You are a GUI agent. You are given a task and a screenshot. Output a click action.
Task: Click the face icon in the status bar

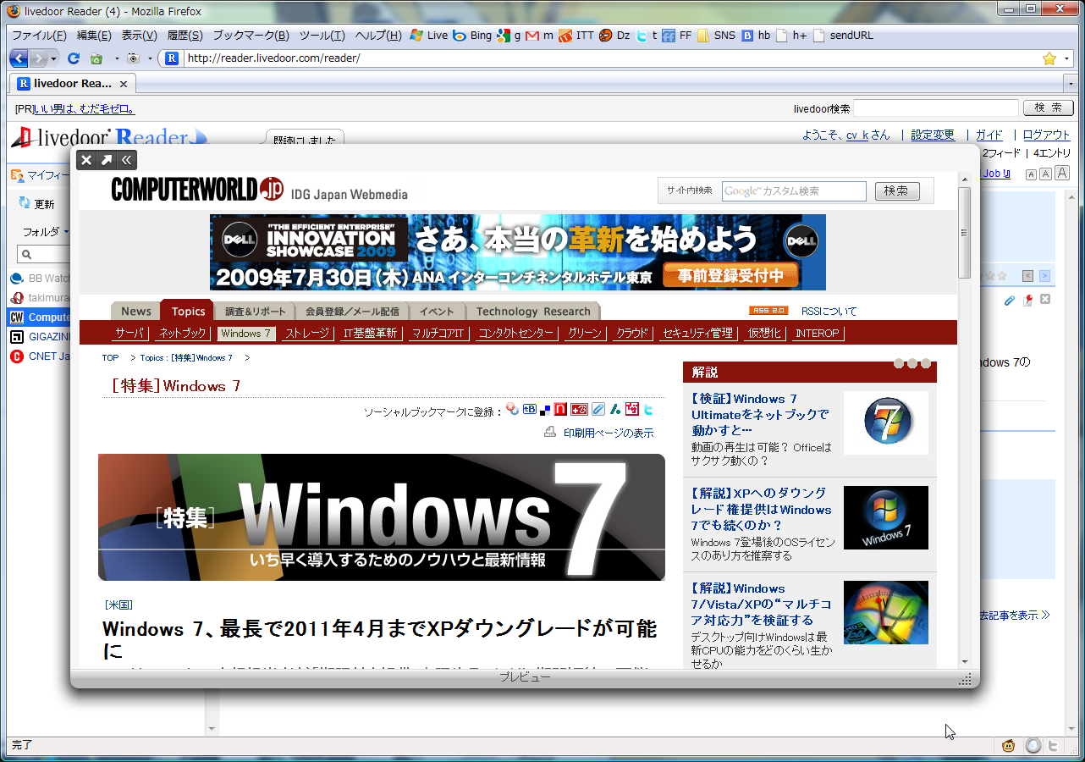pyautogui.click(x=1009, y=746)
